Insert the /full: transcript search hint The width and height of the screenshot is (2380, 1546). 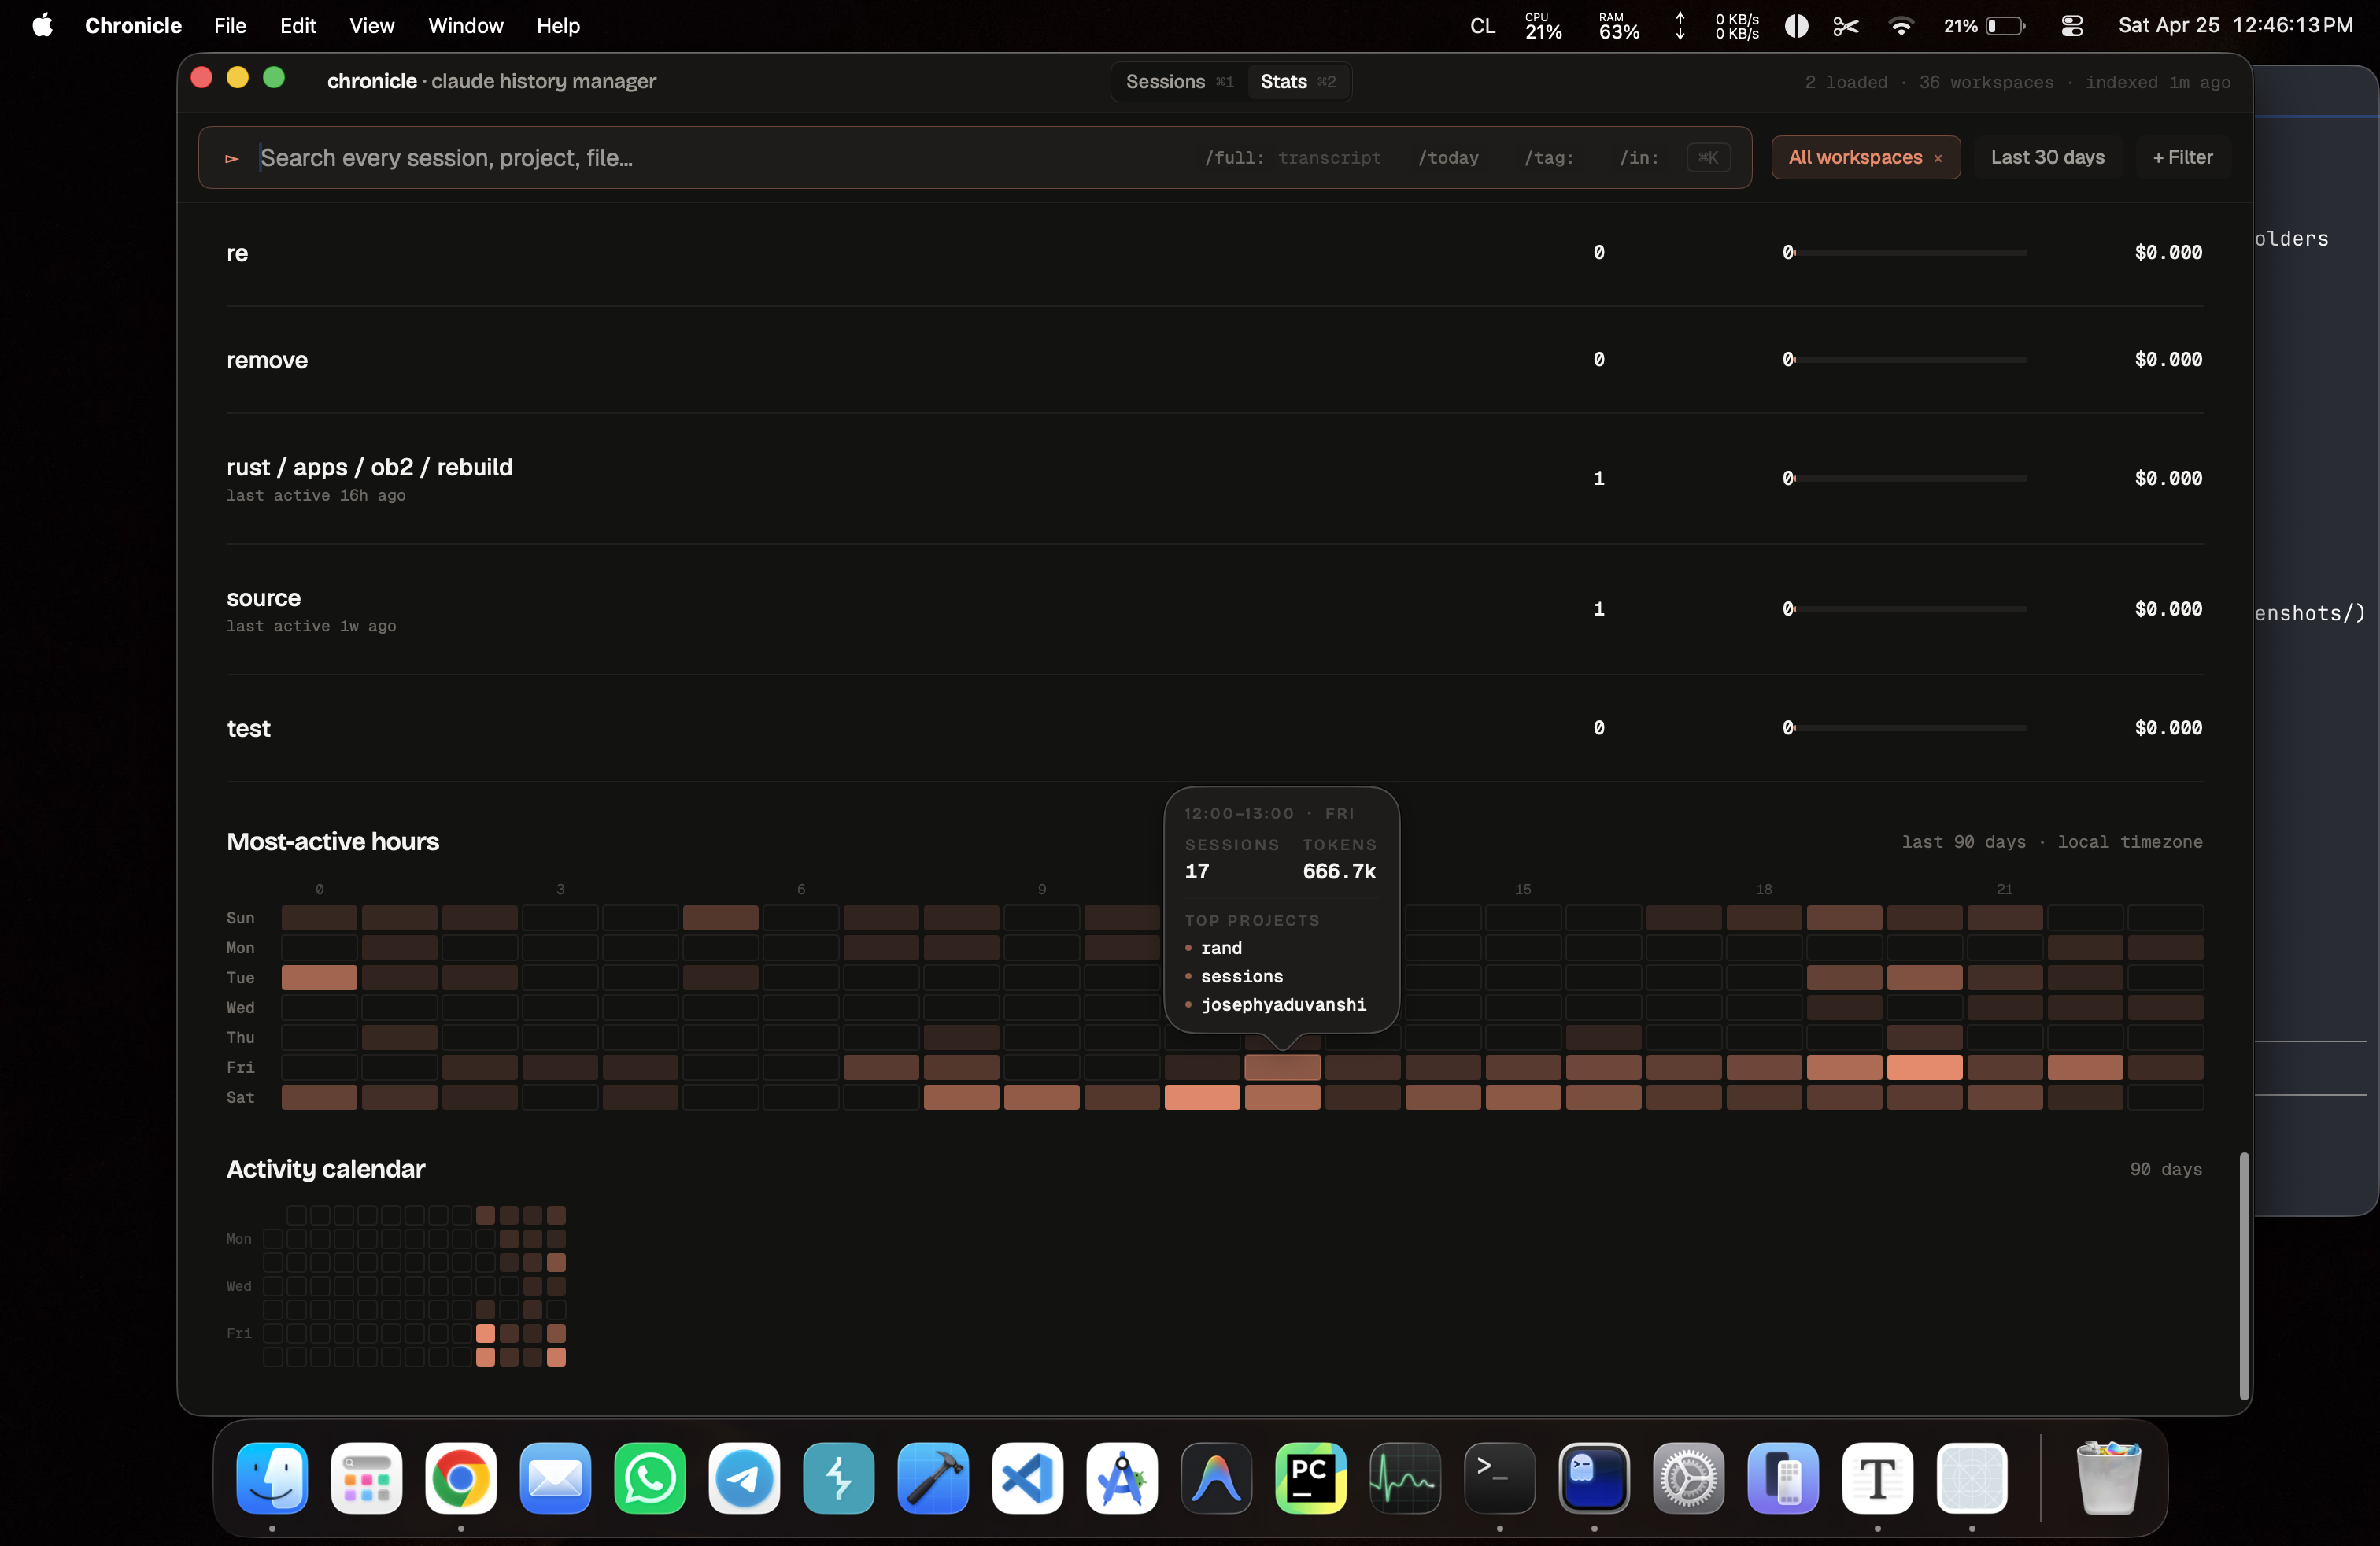pos(1292,158)
